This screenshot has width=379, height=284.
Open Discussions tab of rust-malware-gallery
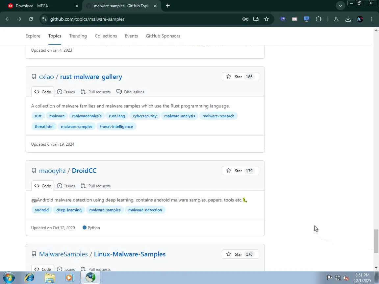130,92
